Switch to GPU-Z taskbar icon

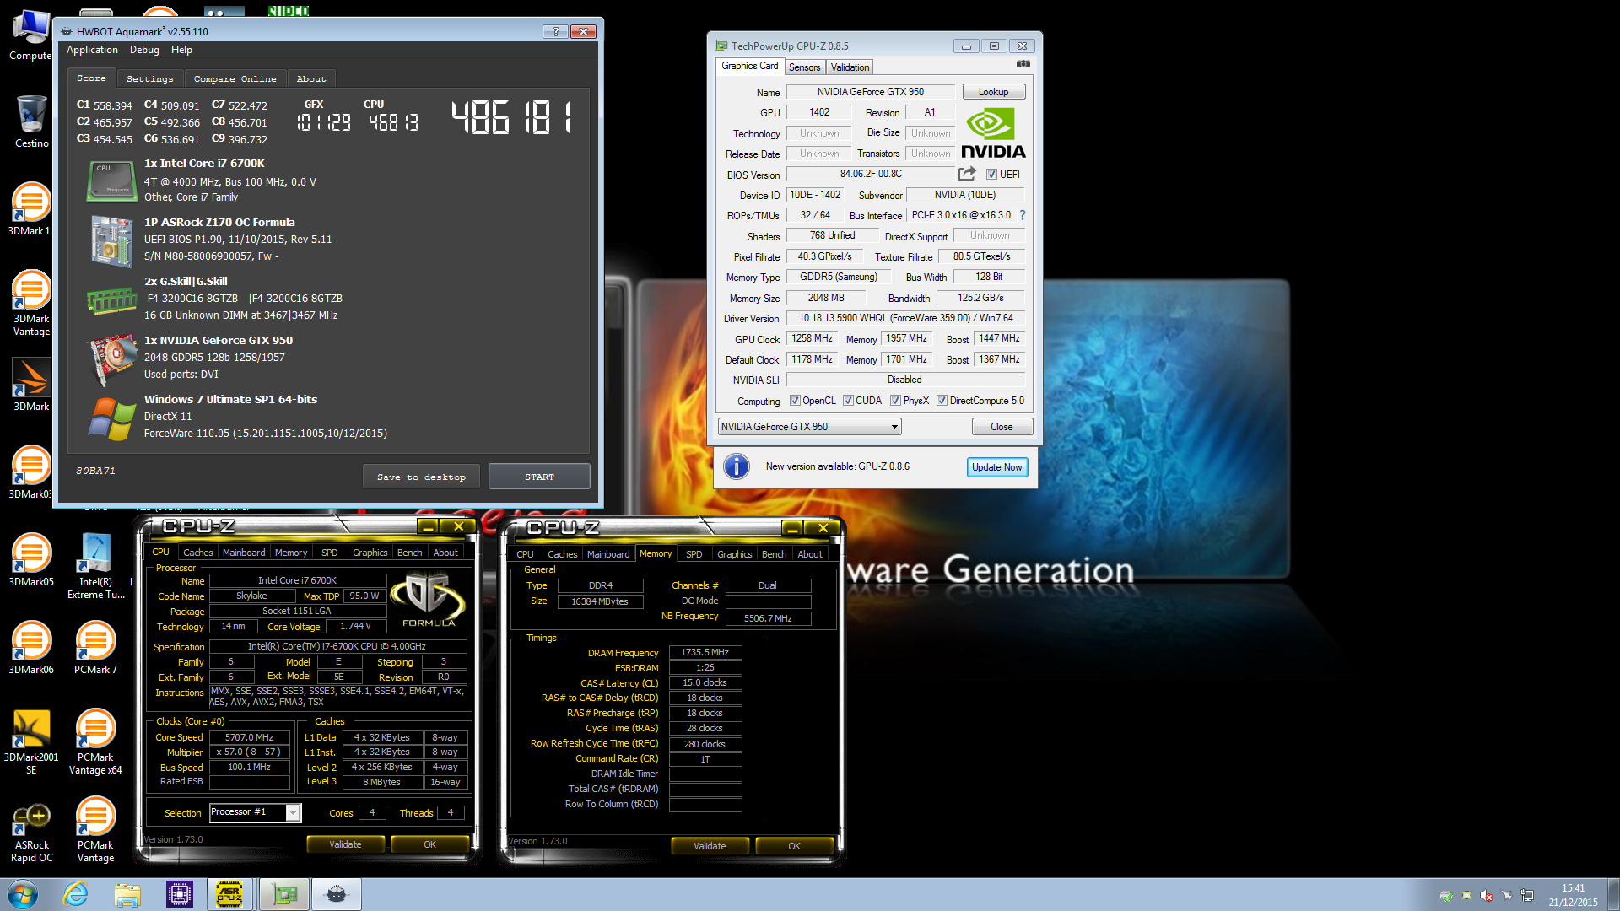tap(284, 894)
